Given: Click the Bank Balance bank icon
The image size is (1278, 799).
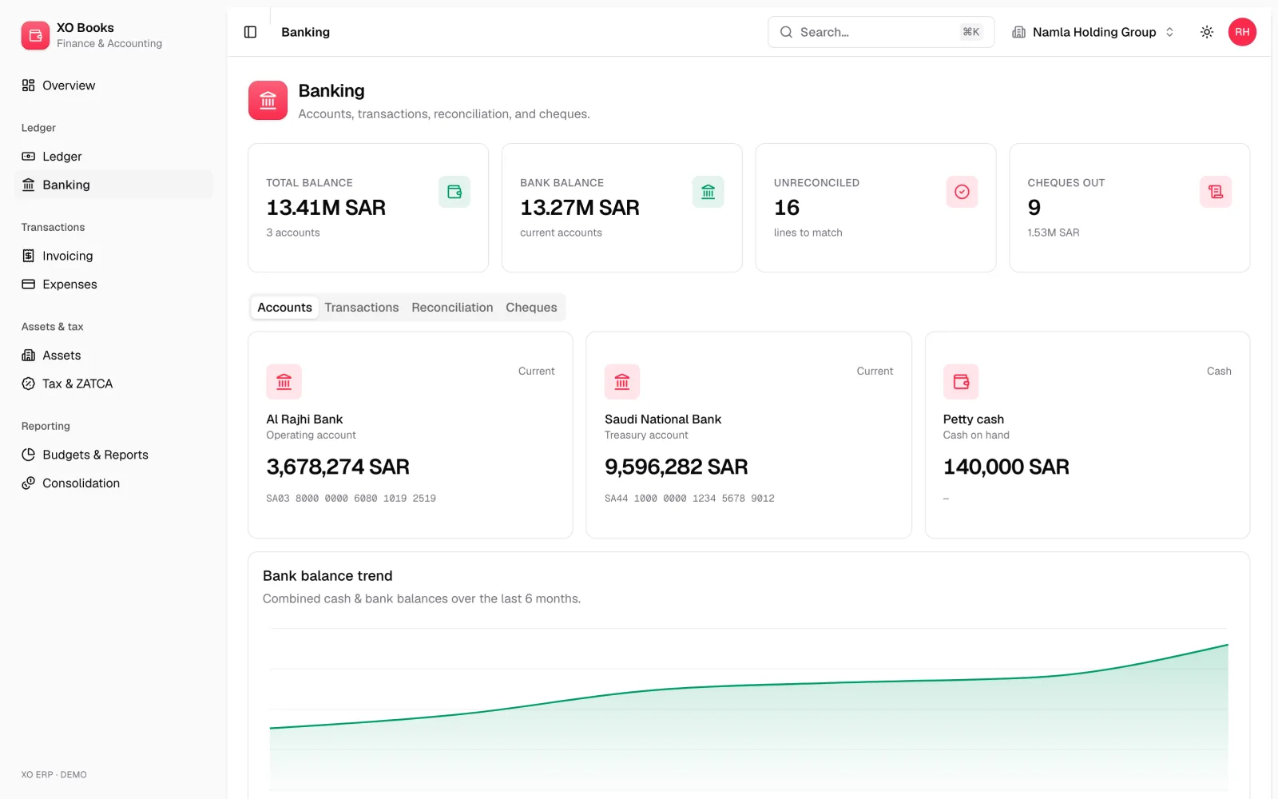Looking at the screenshot, I should (708, 192).
